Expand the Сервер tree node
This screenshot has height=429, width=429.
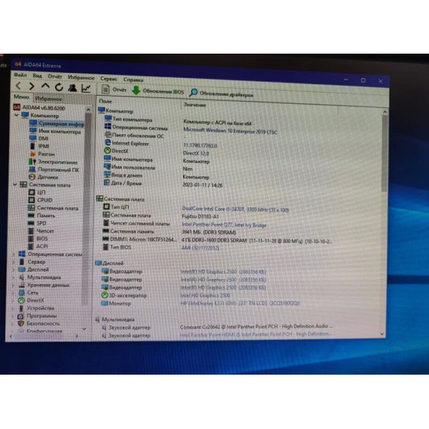pos(14,262)
